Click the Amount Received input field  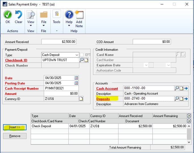(x=59, y=42)
